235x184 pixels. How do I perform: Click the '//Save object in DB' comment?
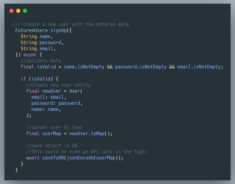tap(52, 146)
